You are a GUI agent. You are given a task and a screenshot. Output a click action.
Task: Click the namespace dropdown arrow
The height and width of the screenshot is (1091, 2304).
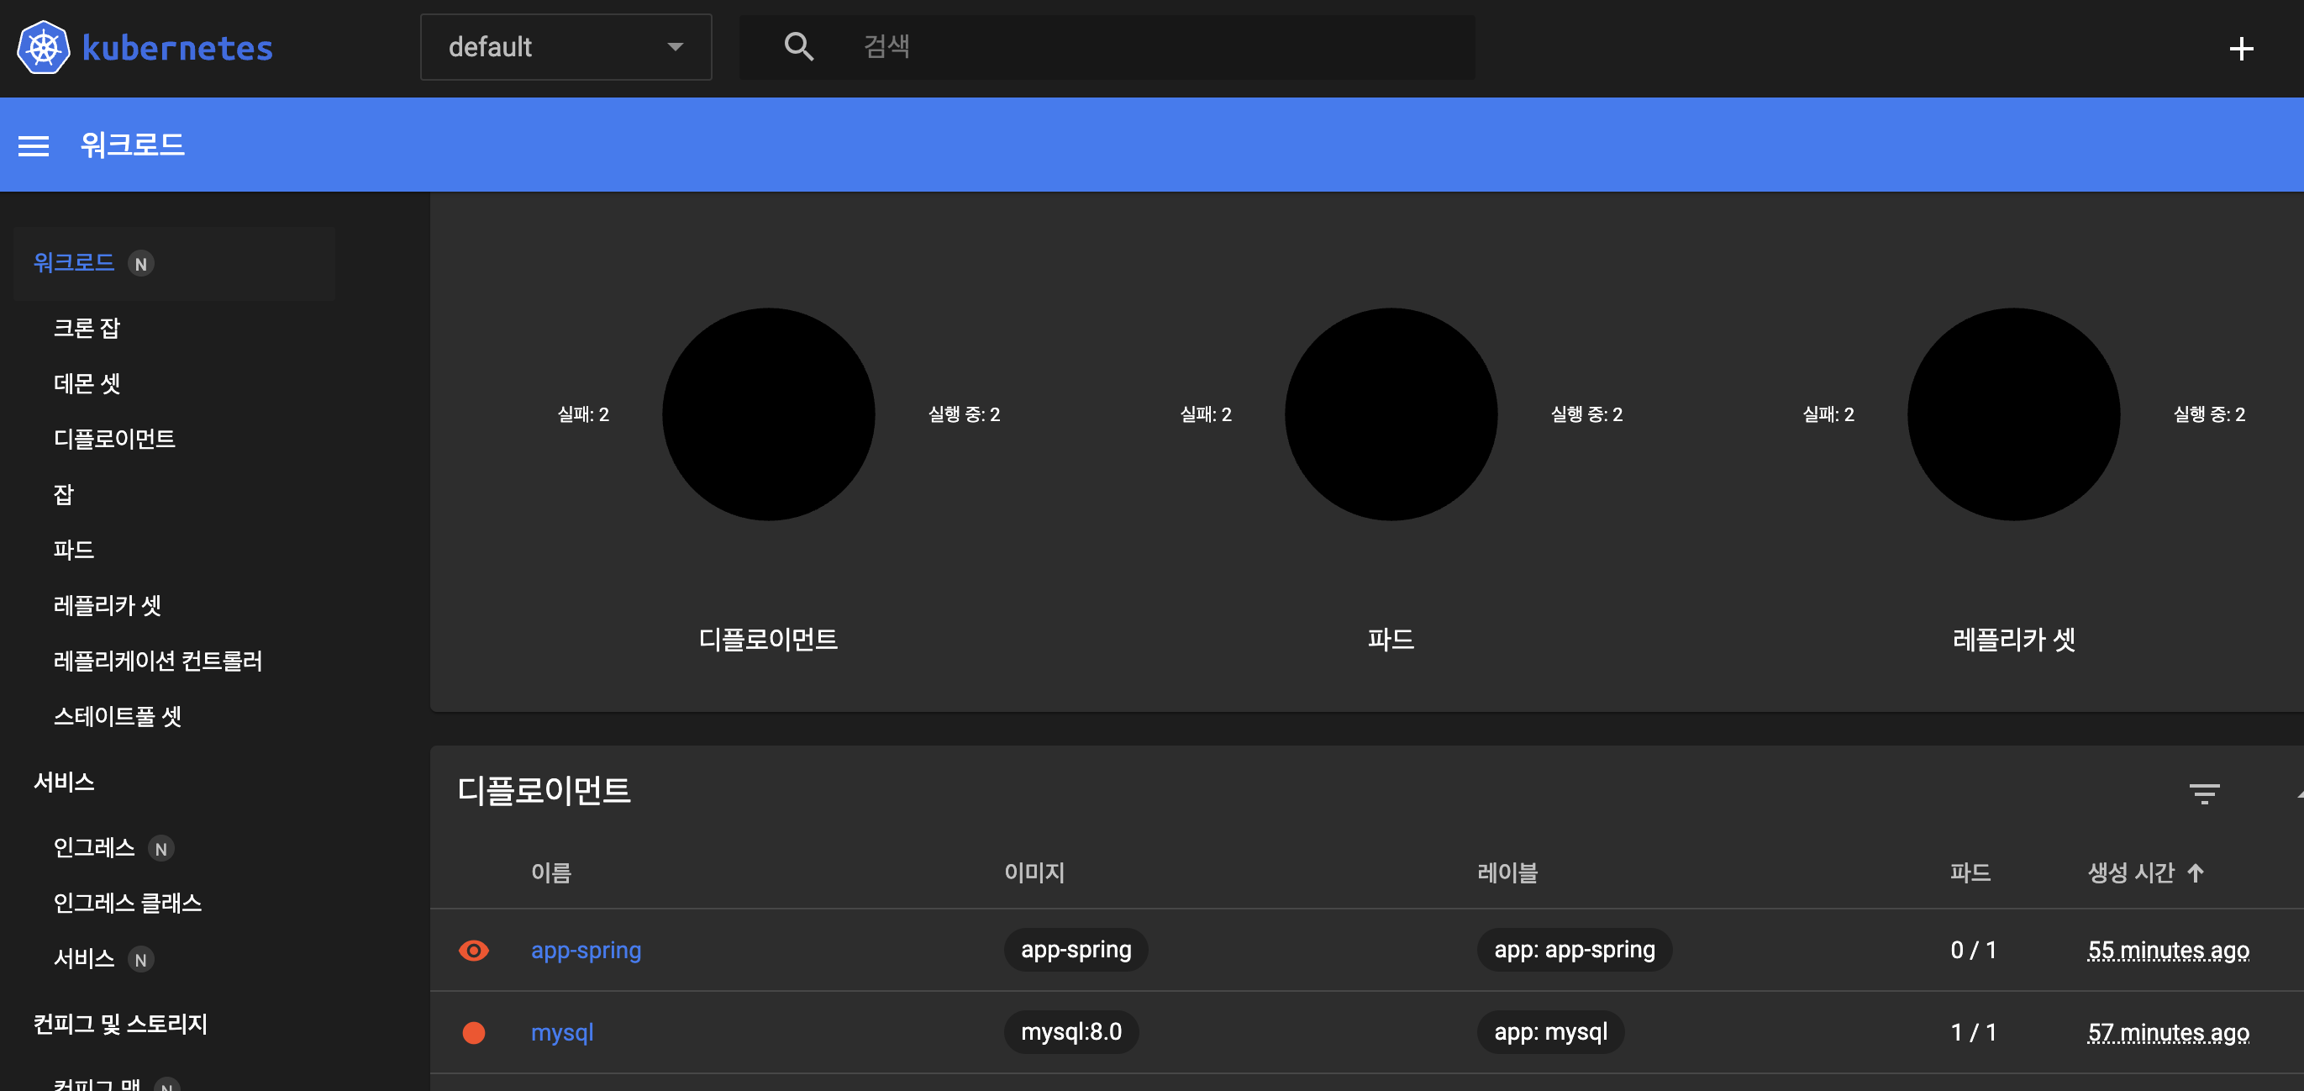pos(676,46)
